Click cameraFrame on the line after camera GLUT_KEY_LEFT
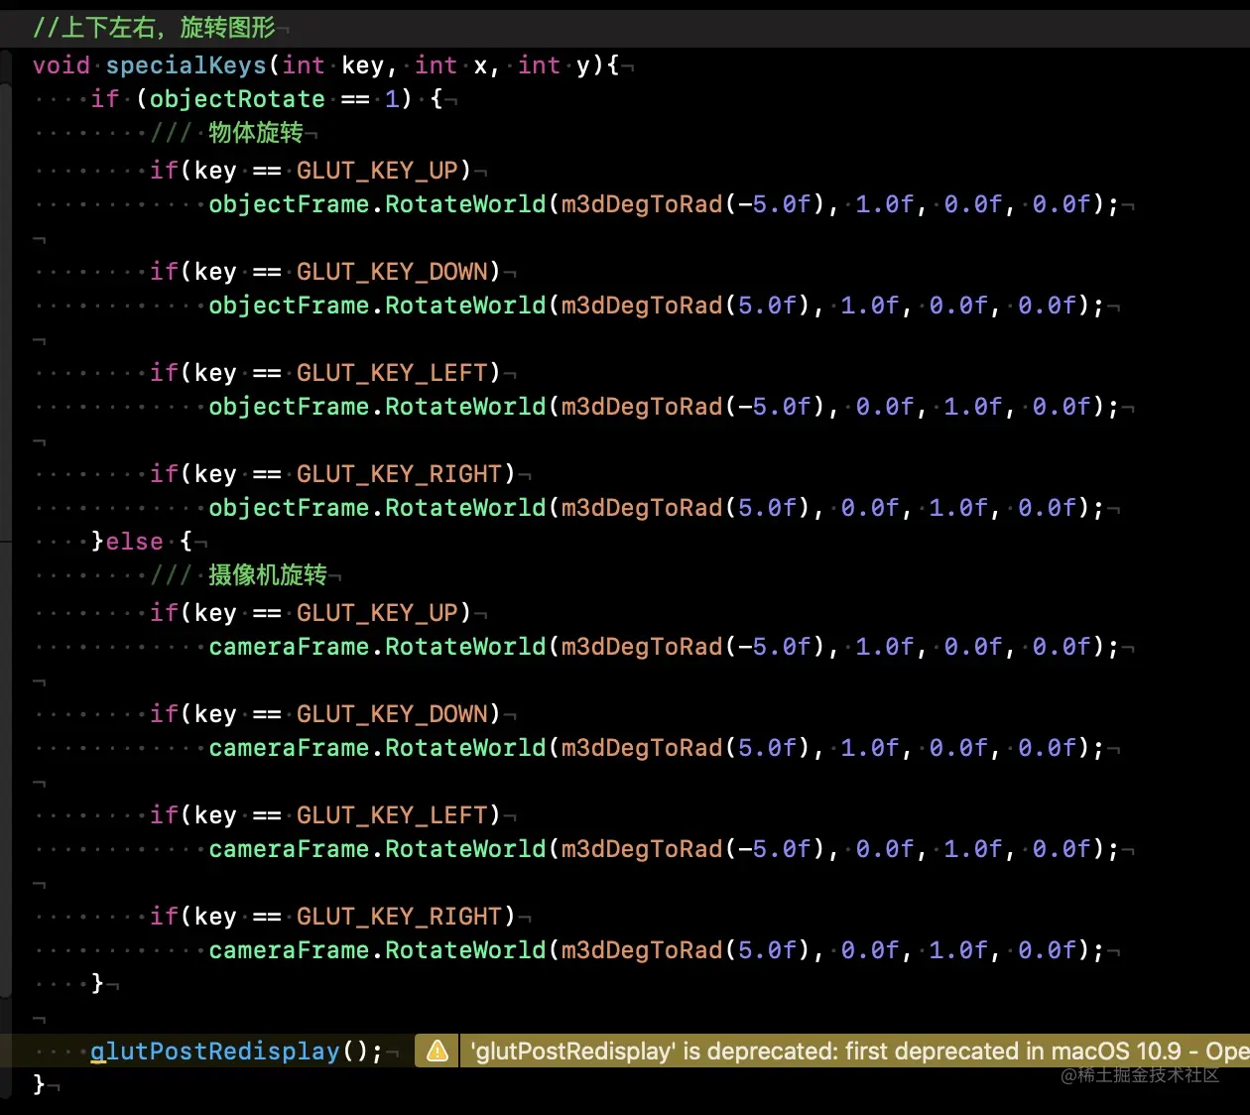 (x=289, y=849)
